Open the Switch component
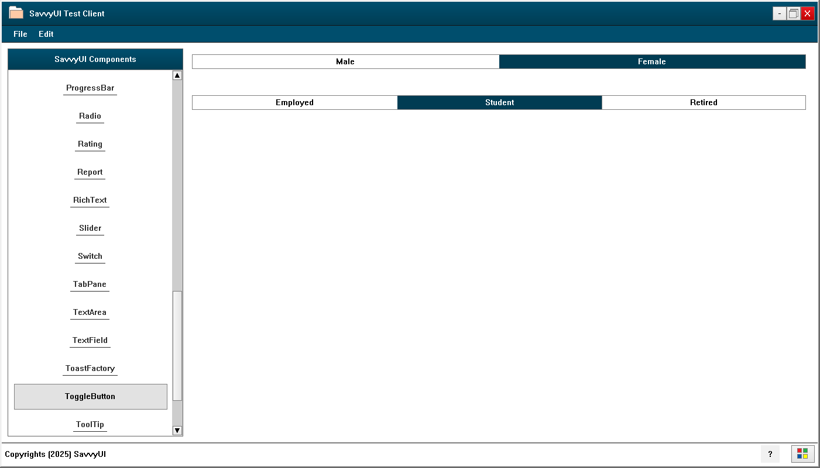 pyautogui.click(x=90, y=256)
